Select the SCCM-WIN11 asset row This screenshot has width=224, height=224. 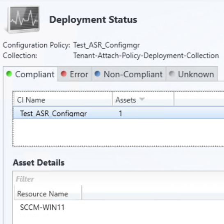[x=119, y=208]
